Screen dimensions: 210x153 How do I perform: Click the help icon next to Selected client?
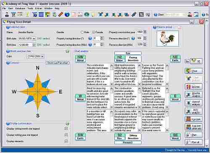coord(8,27)
